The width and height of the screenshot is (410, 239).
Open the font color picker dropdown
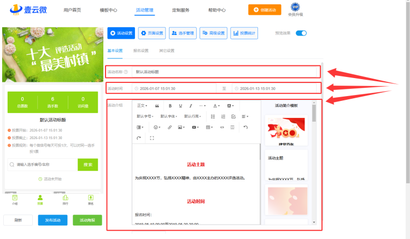click(216, 105)
